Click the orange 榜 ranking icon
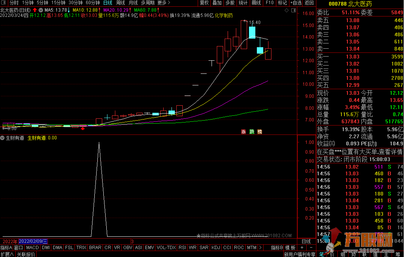The image size is (404, 257). click(x=260, y=131)
